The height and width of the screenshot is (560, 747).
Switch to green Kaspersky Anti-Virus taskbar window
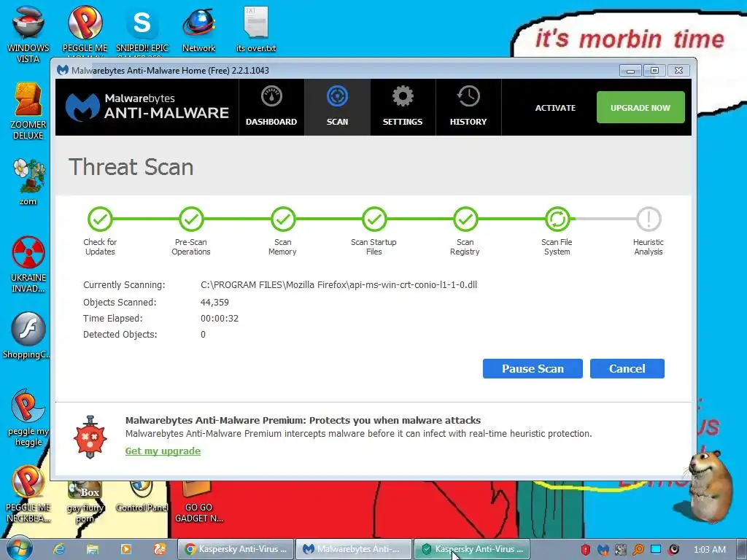point(472,549)
